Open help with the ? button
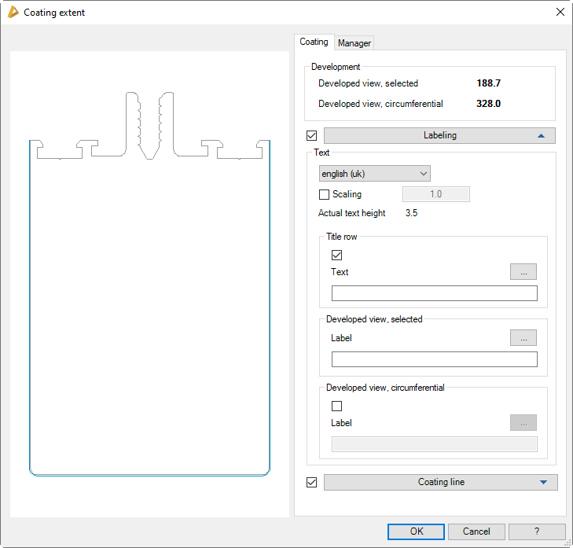573x548 pixels. point(537,531)
